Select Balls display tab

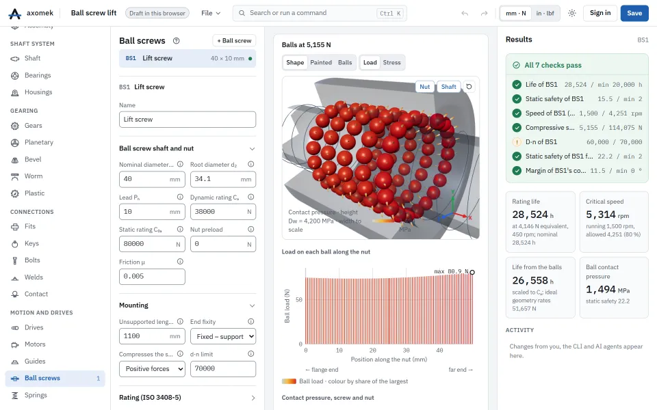(x=345, y=62)
